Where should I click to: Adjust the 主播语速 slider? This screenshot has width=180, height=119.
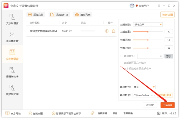point(148,40)
